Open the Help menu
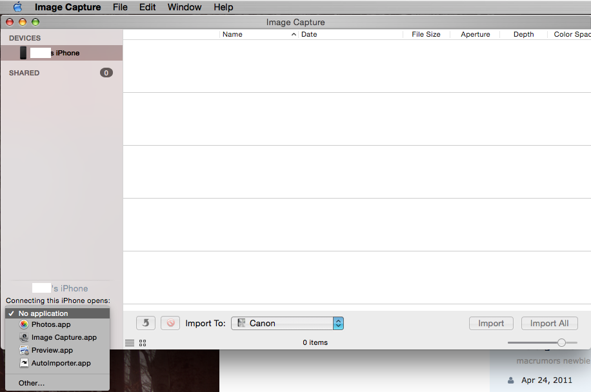 pos(223,7)
